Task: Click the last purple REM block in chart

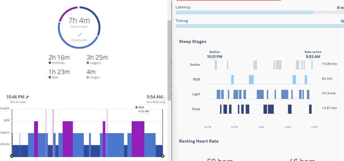Action: [x=138, y=139]
